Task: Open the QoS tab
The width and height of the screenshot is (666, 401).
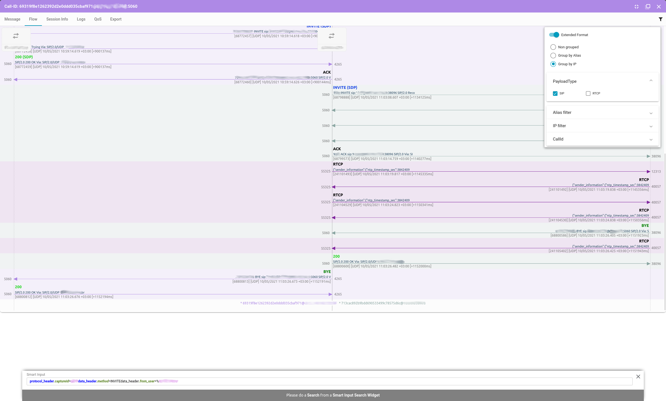Action: (97, 19)
